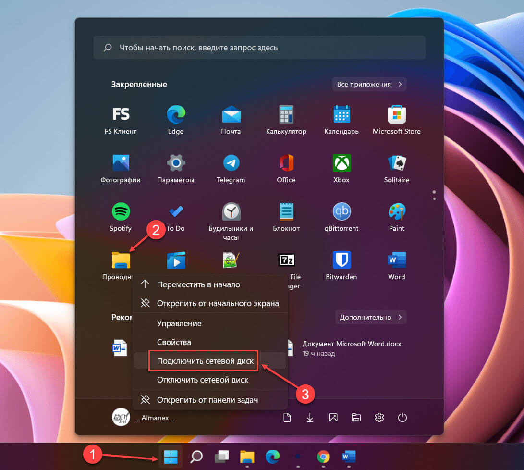Open Word from pinned apps
The image size is (524, 470).
[x=397, y=265]
